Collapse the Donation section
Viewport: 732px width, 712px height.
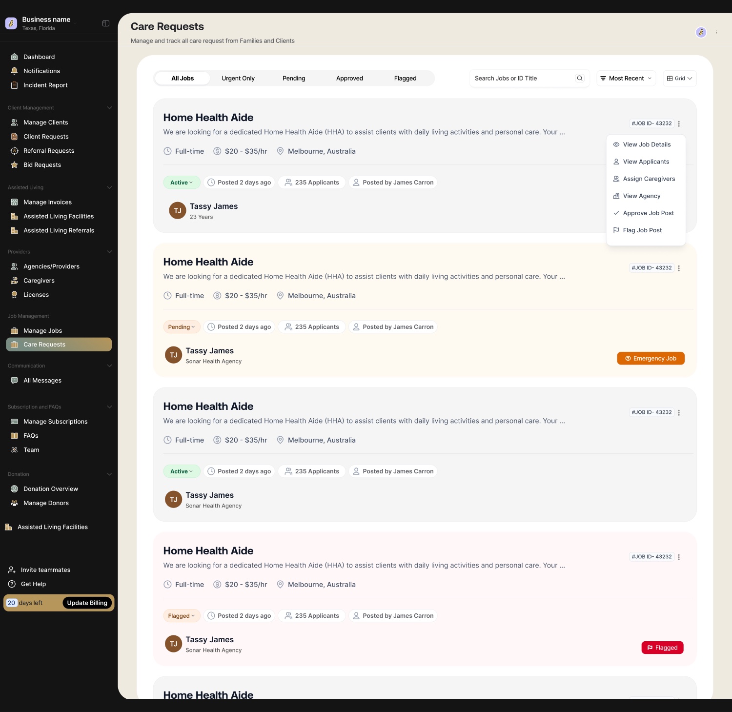coord(109,474)
